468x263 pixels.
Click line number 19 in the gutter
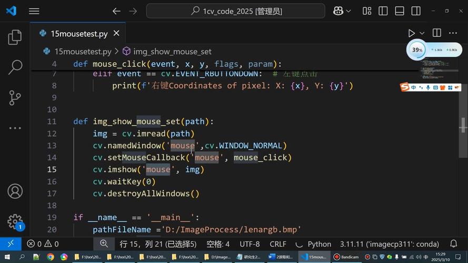[x=52, y=217]
